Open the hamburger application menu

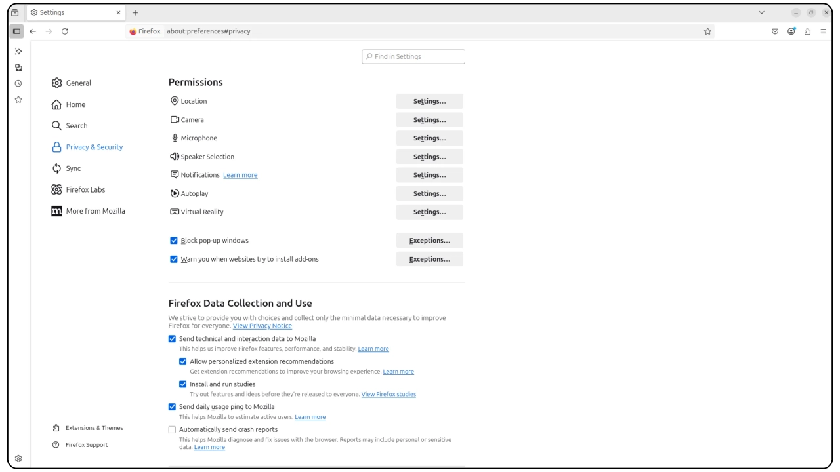(x=824, y=31)
